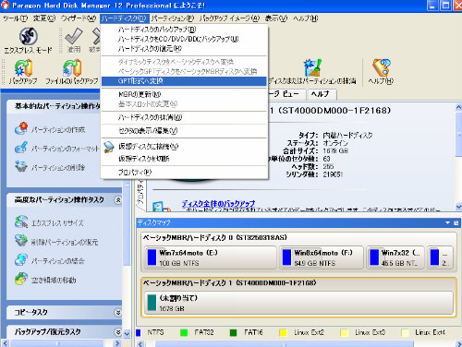Expand the Backup/Restore Tasks section

[118, 332]
